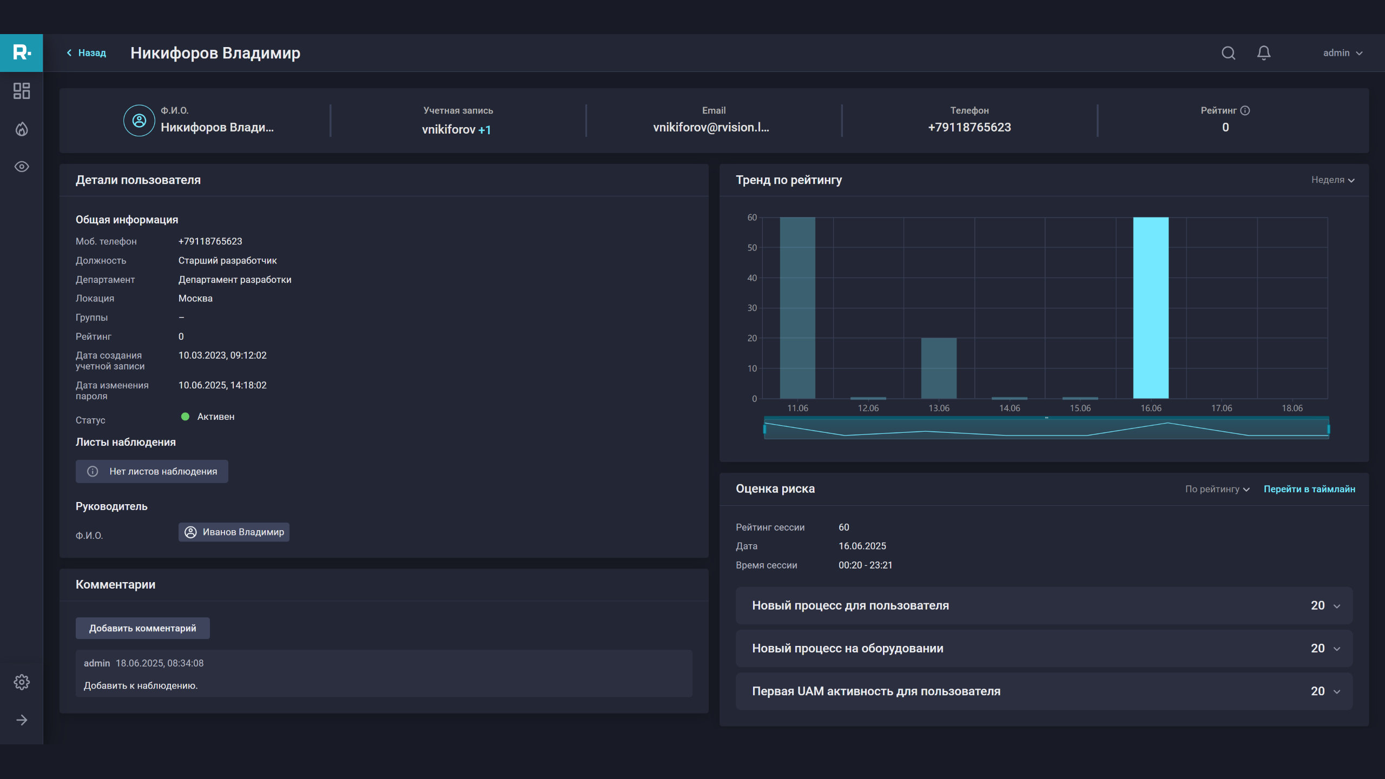1385x779 pixels.
Task: Click the highlighted 16.06 chart bar
Action: pyautogui.click(x=1151, y=308)
